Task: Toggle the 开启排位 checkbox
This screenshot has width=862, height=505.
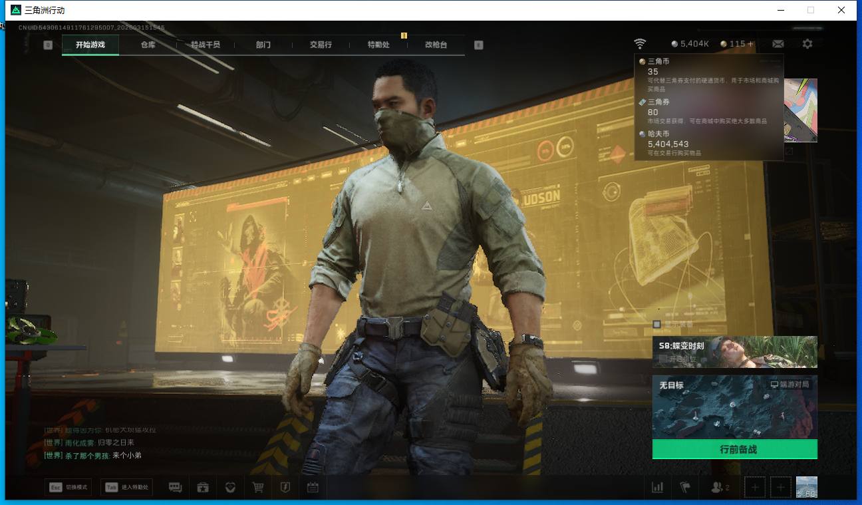Action: [x=663, y=359]
